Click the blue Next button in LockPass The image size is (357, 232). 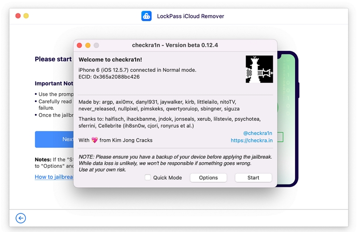point(54,139)
